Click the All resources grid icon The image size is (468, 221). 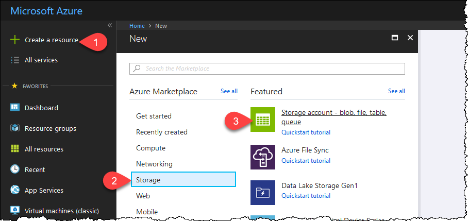click(x=14, y=149)
